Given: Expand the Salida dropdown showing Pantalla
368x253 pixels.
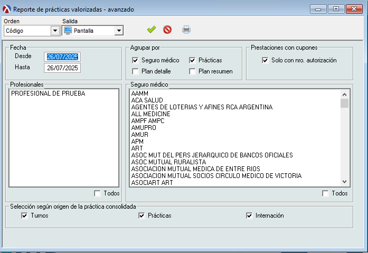Looking at the screenshot, I should coord(119,31).
